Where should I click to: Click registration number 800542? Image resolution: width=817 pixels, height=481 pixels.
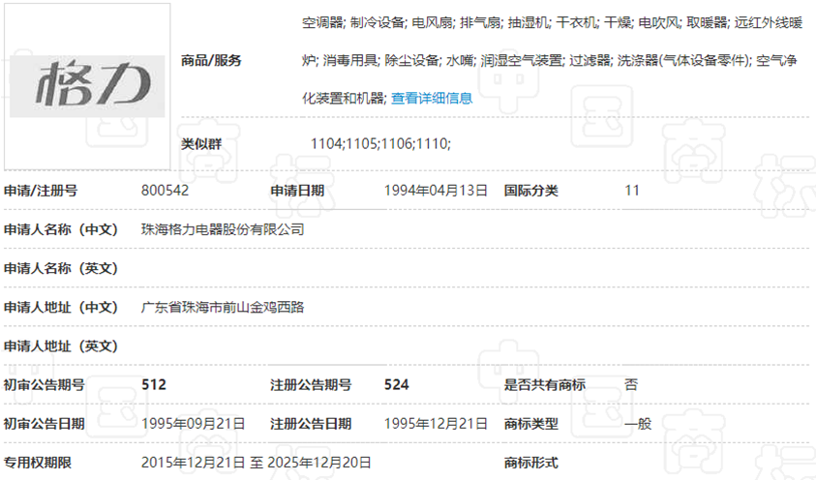(x=165, y=191)
